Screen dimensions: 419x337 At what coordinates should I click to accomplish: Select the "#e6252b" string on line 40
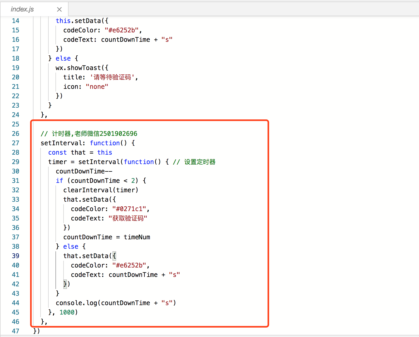tap(129, 265)
